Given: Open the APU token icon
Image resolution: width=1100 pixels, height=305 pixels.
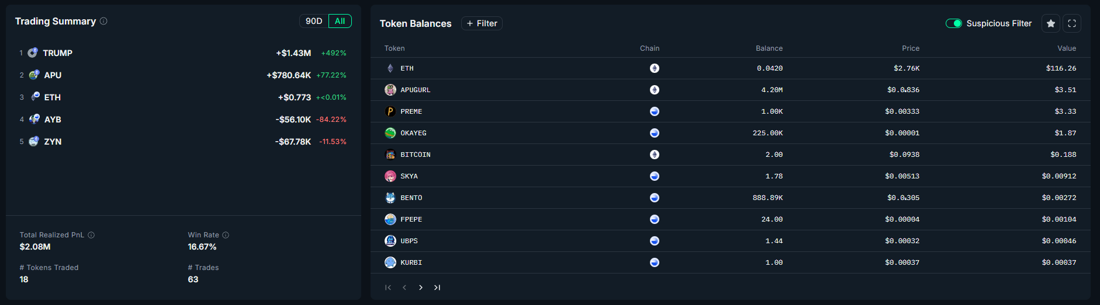Looking at the screenshot, I should (34, 75).
